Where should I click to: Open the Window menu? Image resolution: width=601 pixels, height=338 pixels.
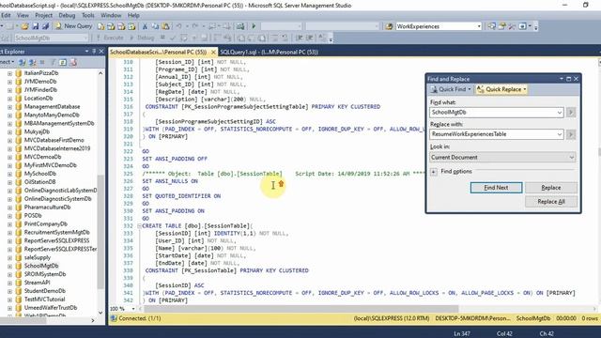111,15
